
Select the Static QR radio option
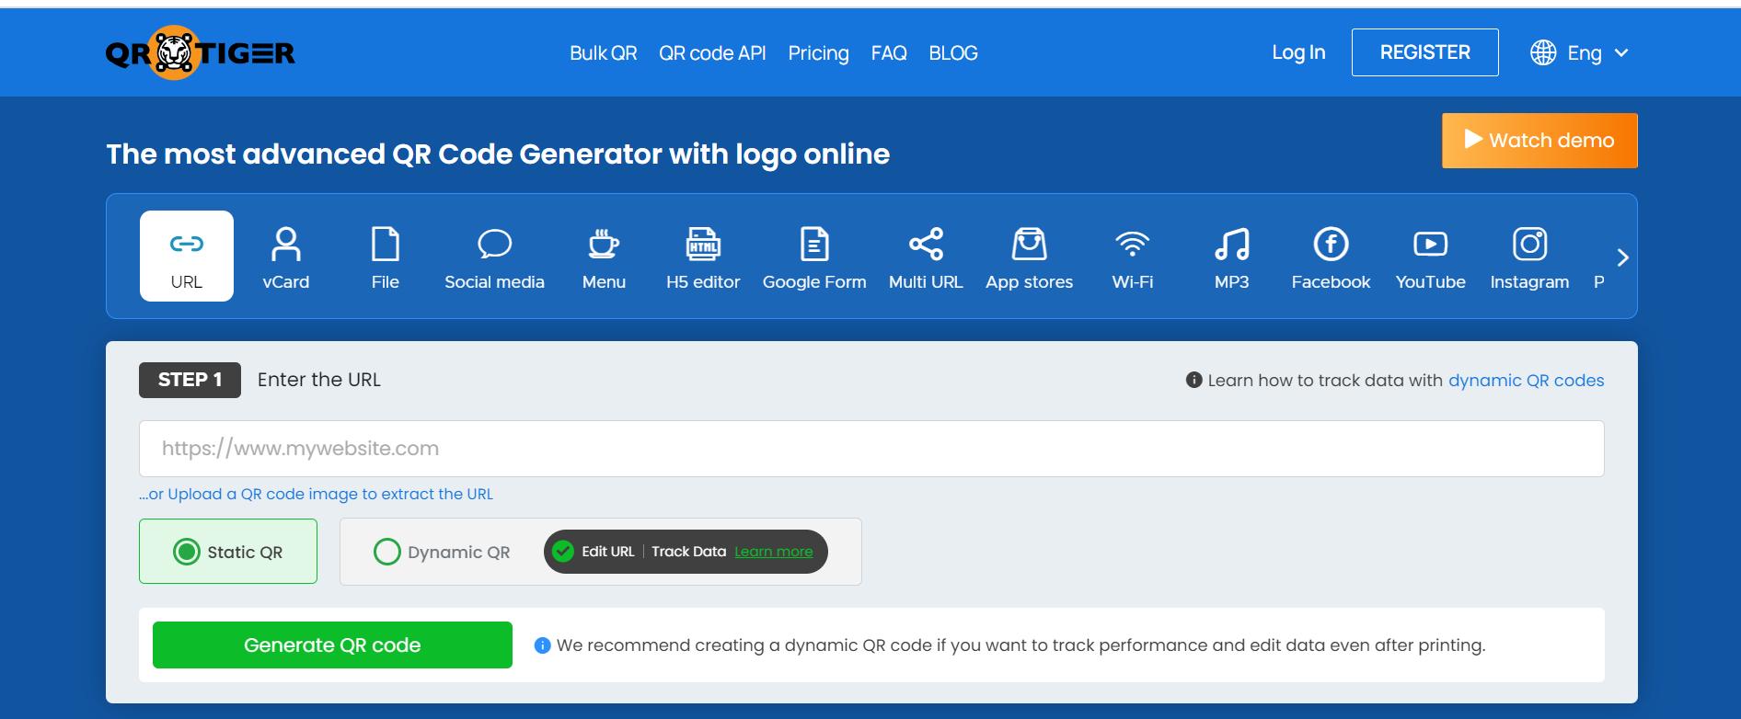click(187, 552)
